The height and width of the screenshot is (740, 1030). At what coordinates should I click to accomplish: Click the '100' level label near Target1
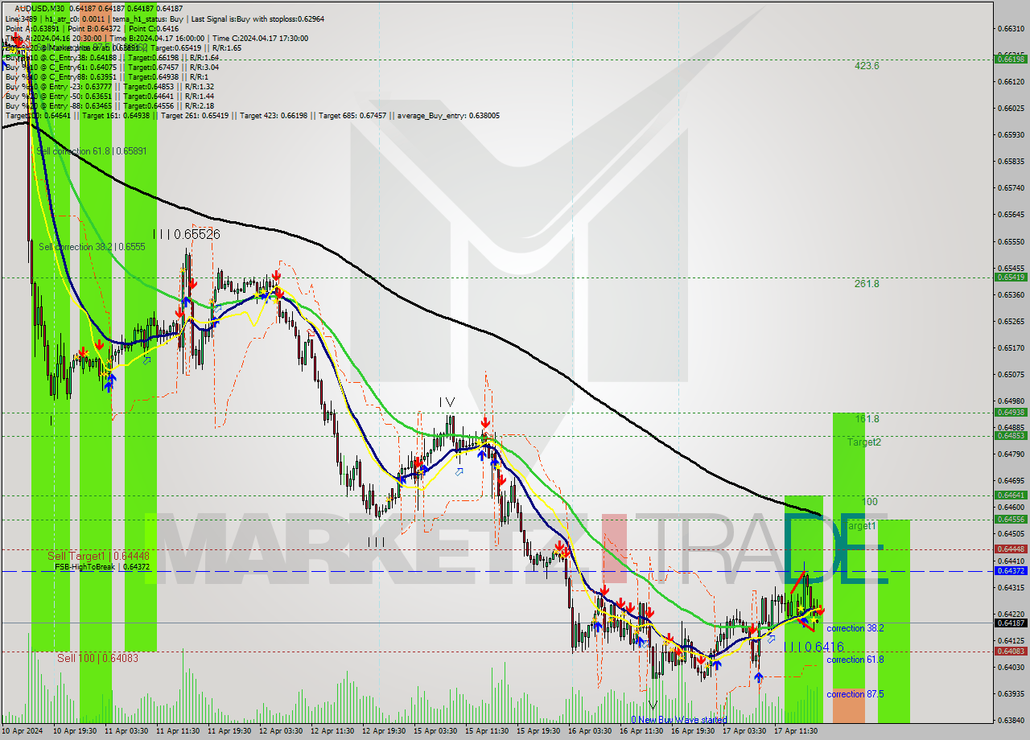pos(869,502)
